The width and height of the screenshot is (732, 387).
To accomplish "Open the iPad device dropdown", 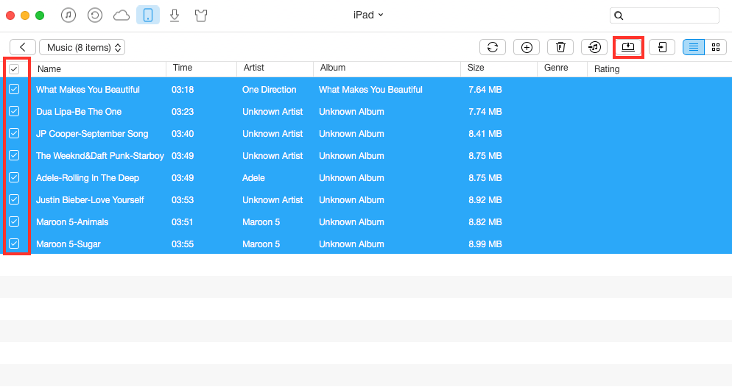I will pyautogui.click(x=368, y=15).
